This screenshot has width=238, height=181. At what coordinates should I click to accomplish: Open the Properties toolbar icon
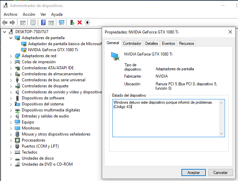tap(33, 23)
